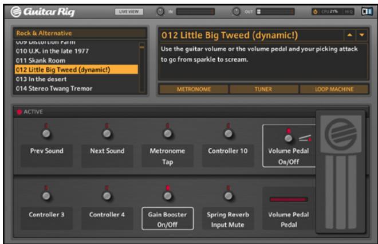Toggle the HQ high quality mode

point(349,11)
